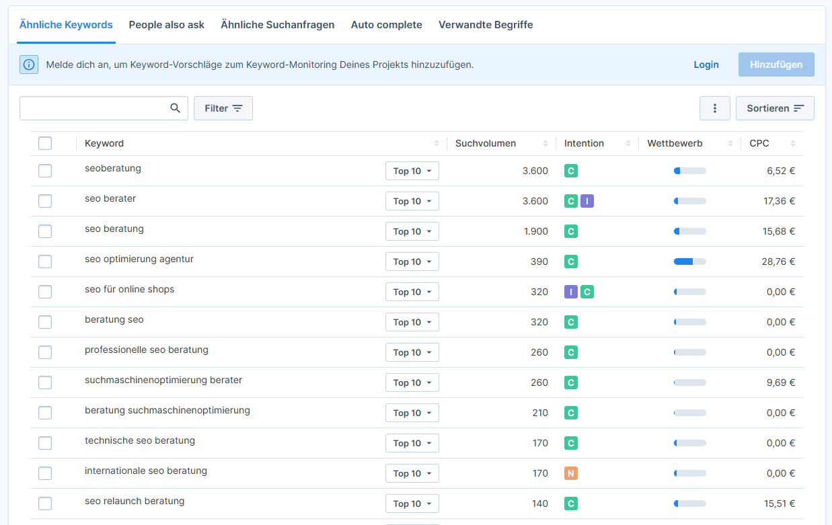
Task: Open Top 10 dropdown for seo relaunch beratung
Action: pyautogui.click(x=412, y=503)
